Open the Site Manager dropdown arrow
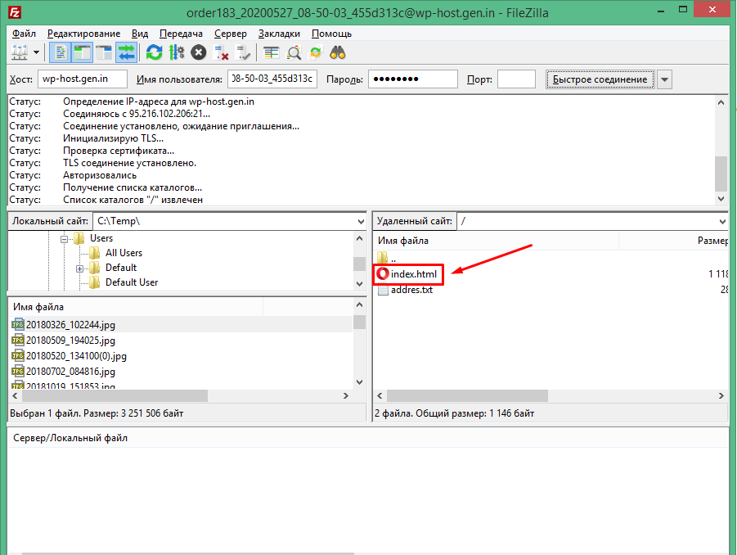 point(37,53)
